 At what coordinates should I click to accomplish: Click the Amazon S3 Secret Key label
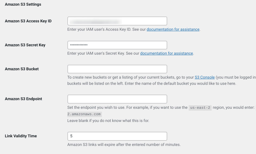(25, 45)
